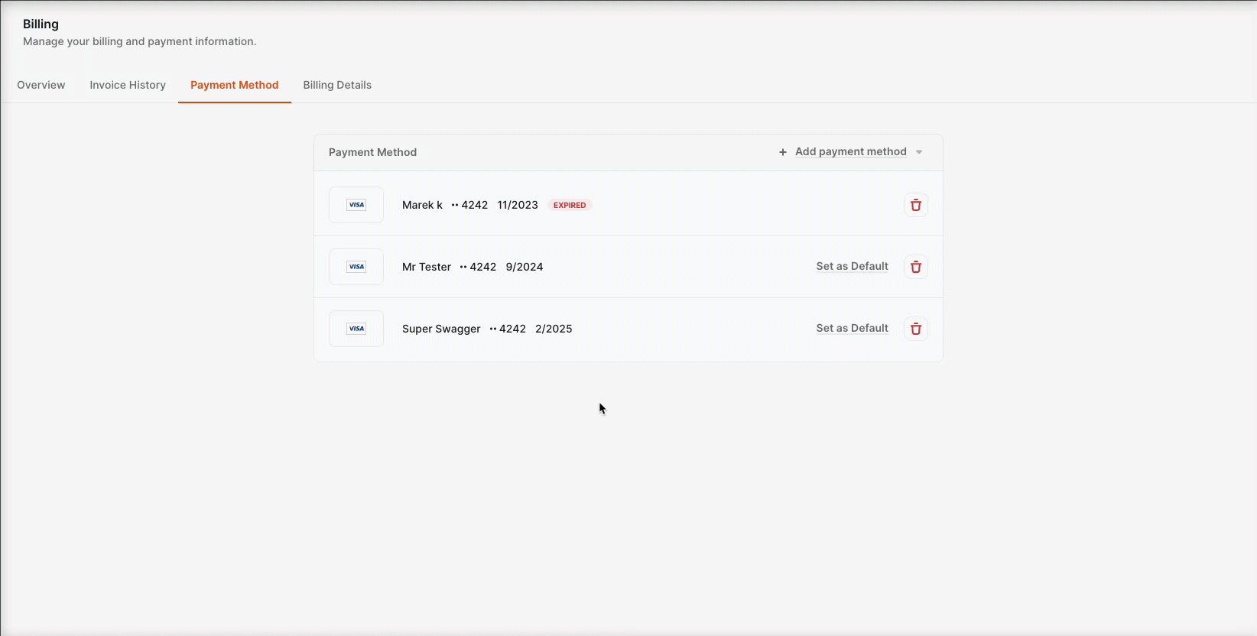This screenshot has height=636, width=1257.
Task: Click the 9/2024 expiry date
Action: 524,267
